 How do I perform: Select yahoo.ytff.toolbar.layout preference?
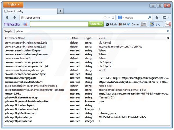coord(87,105)
